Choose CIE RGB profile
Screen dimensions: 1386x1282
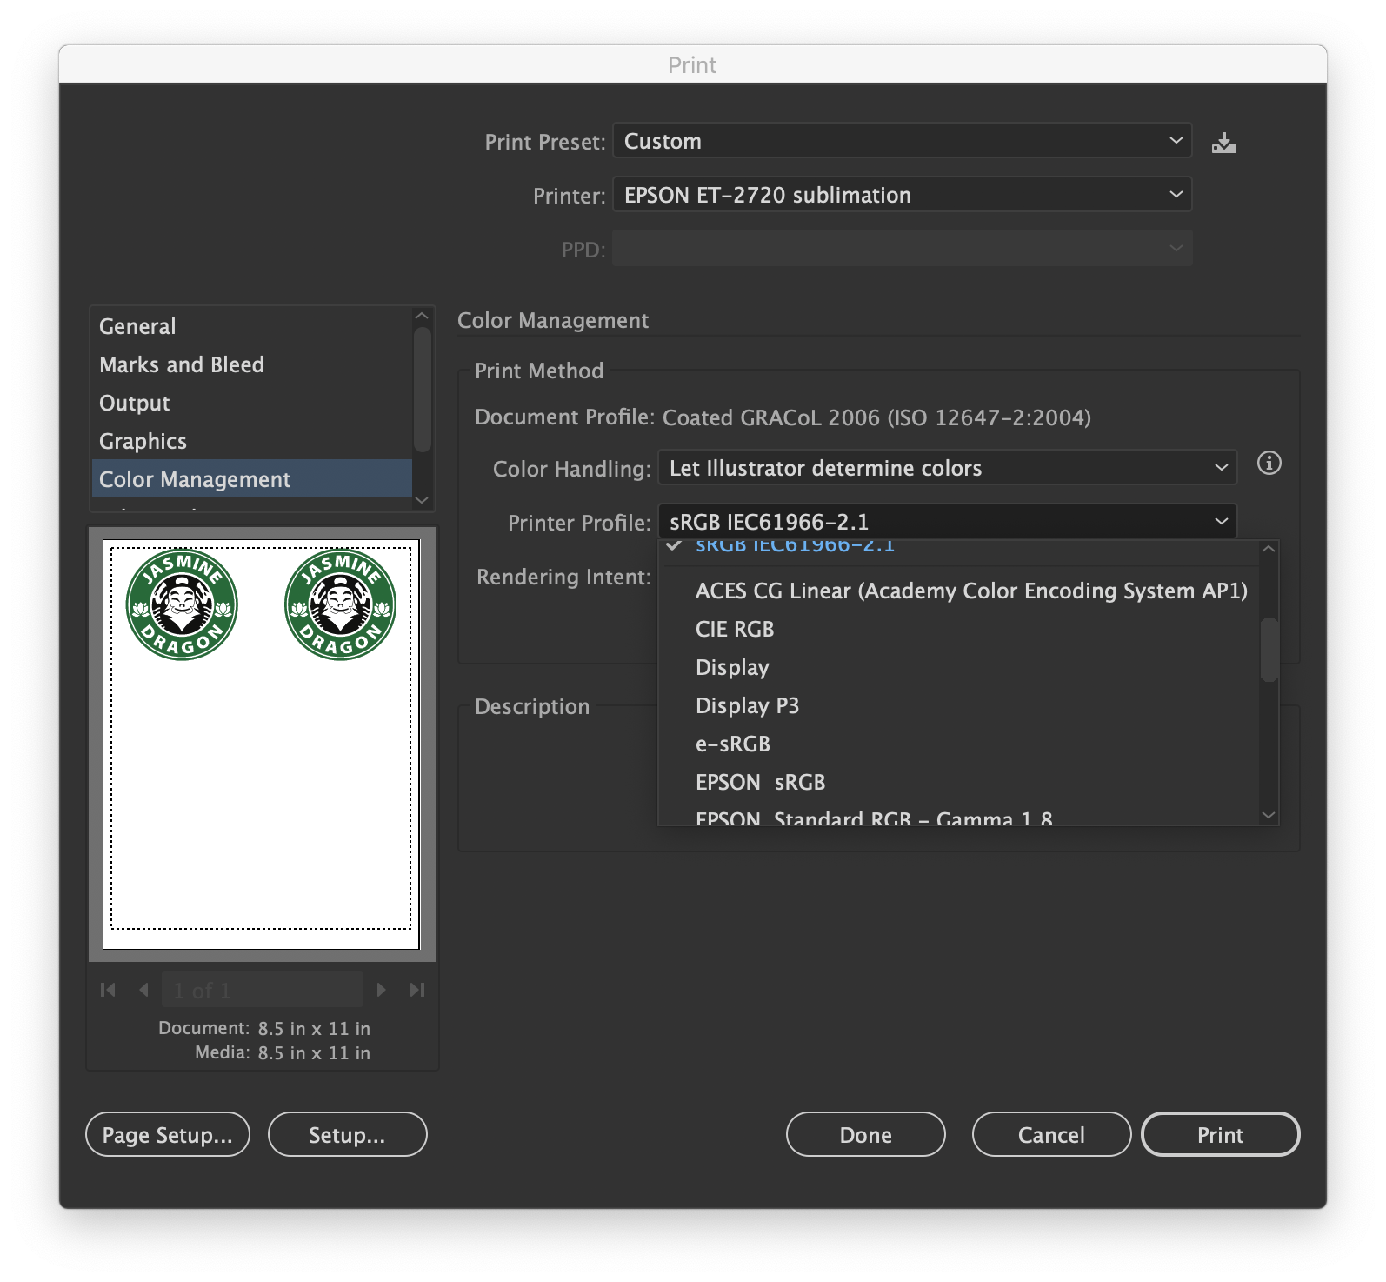(x=959, y=629)
